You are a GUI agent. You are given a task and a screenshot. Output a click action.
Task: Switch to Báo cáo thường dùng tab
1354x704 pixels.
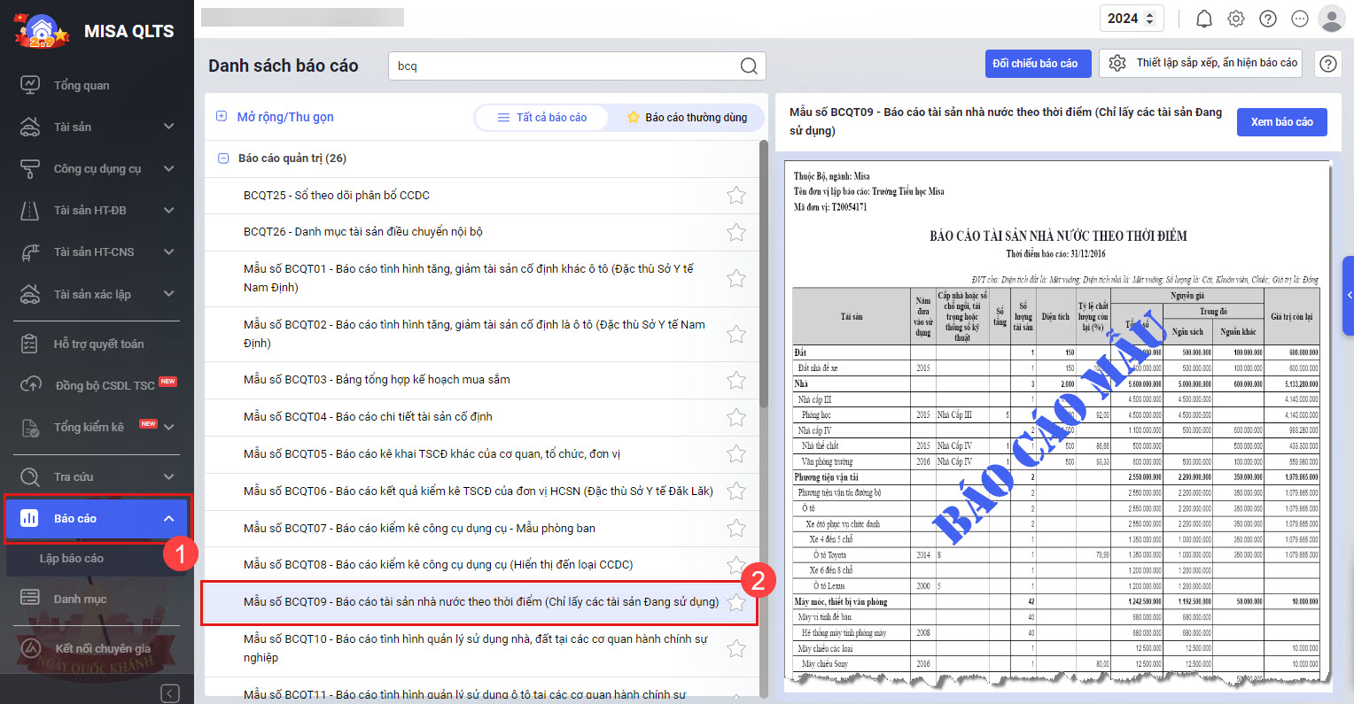tap(687, 118)
